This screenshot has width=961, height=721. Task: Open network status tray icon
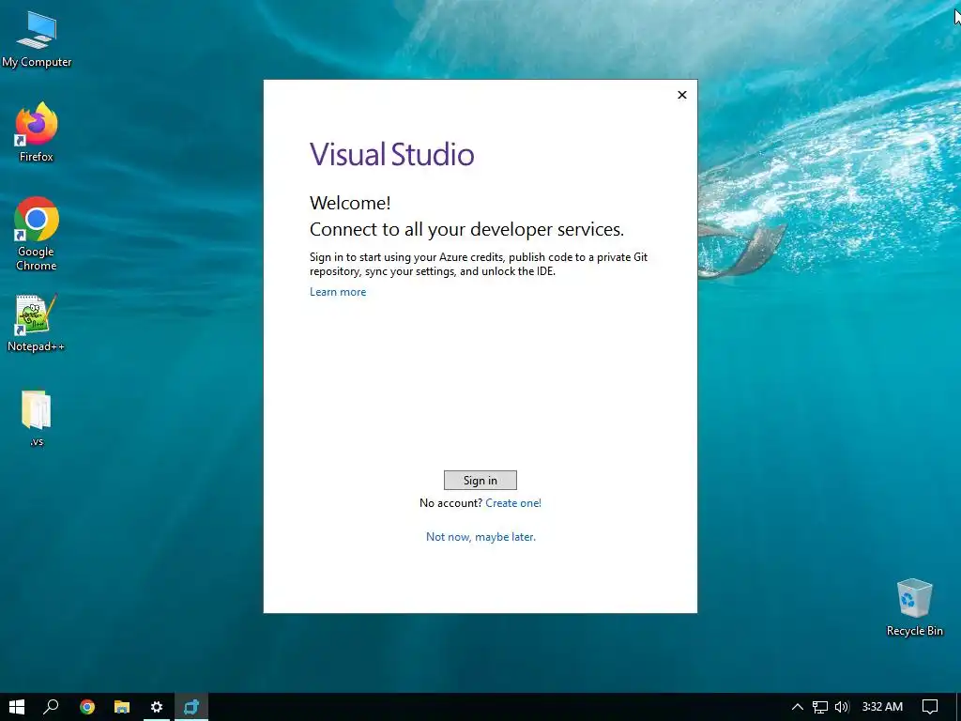[820, 707]
